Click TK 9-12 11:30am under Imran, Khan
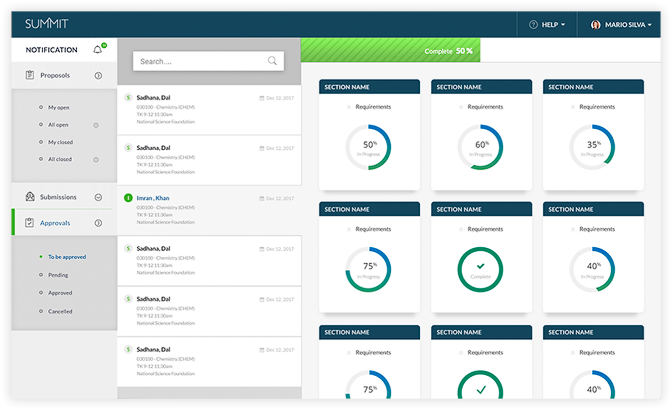 155,215
